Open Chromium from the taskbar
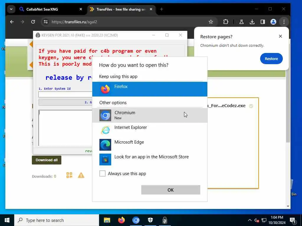Screen dimensions: 302x226 (136, 220)
